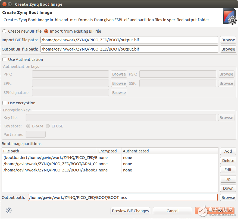This screenshot has height=219, width=238.
Task: Click the help question mark icon
Action: (9, 210)
